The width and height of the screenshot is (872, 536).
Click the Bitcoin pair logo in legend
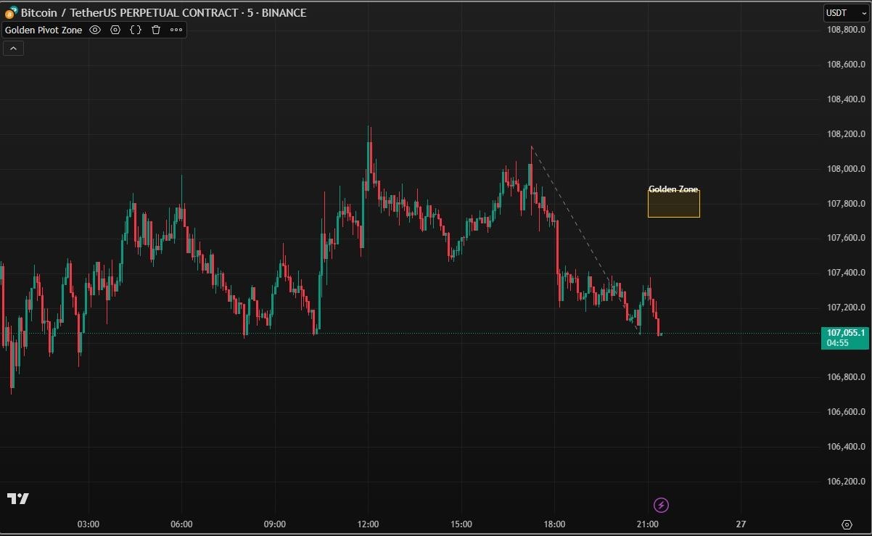pyautogui.click(x=12, y=12)
